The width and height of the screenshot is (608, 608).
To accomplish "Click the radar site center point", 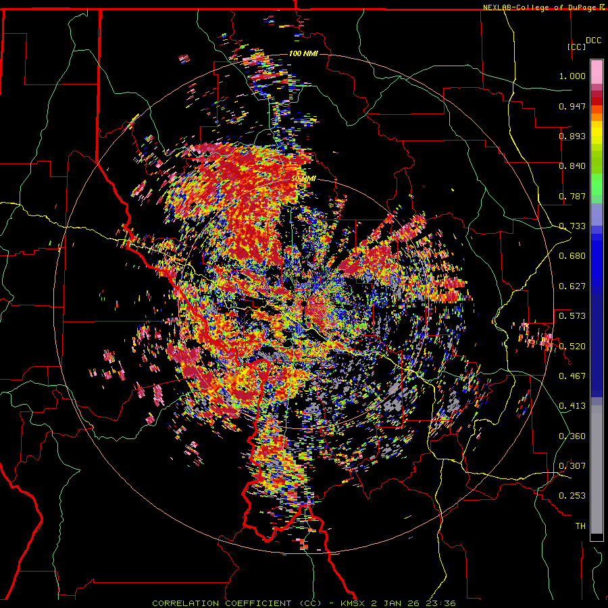I will (304, 304).
